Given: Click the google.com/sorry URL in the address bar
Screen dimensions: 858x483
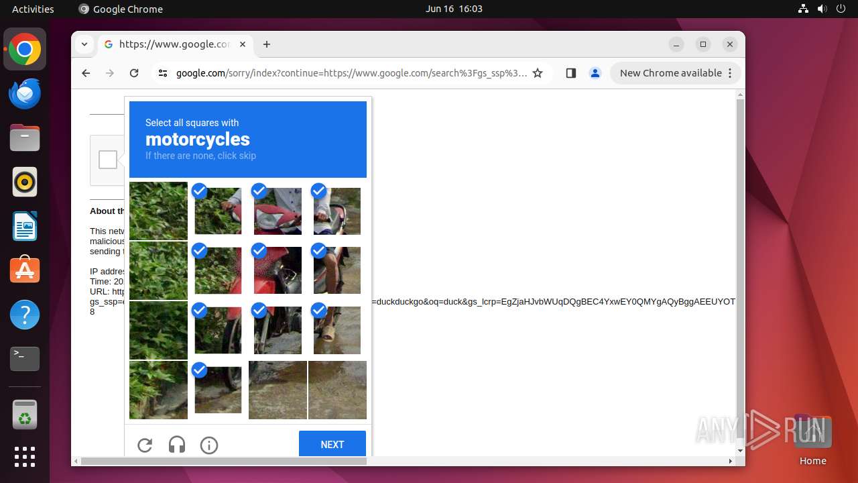Looking at the screenshot, I should tap(351, 73).
